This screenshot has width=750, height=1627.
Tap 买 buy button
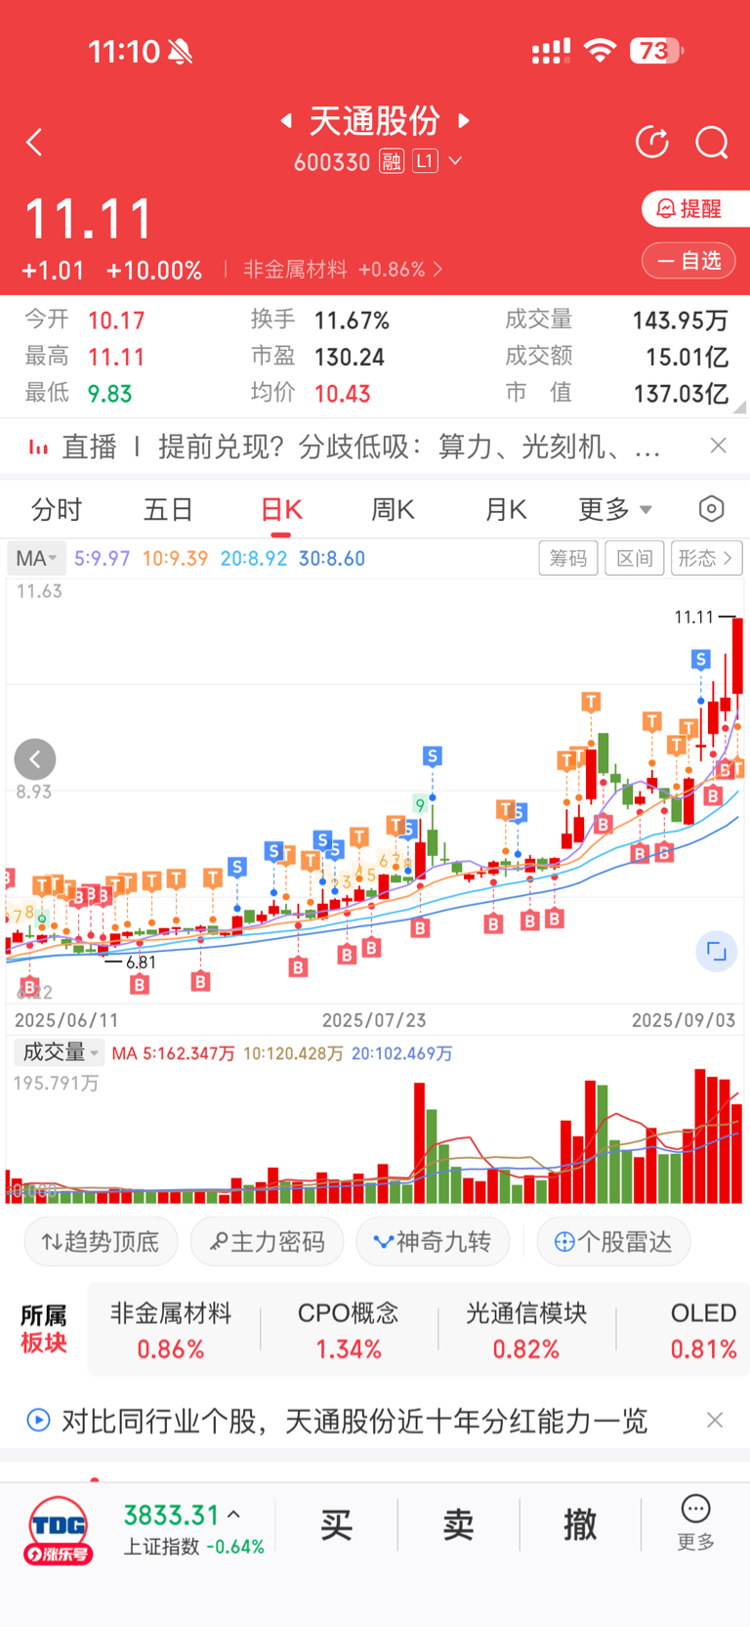click(336, 1524)
